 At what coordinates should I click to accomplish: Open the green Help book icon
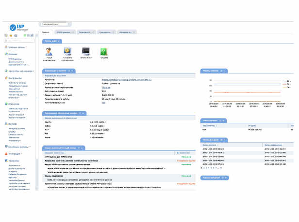click(104, 51)
